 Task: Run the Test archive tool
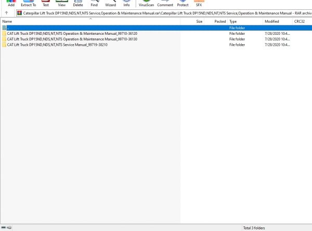coord(46,4)
